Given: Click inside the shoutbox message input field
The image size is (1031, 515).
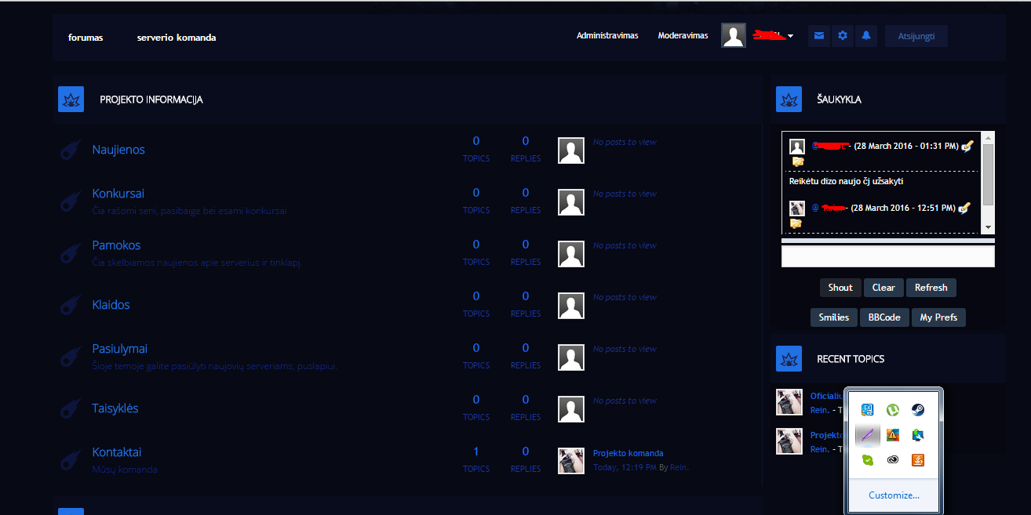Looking at the screenshot, I should point(888,256).
